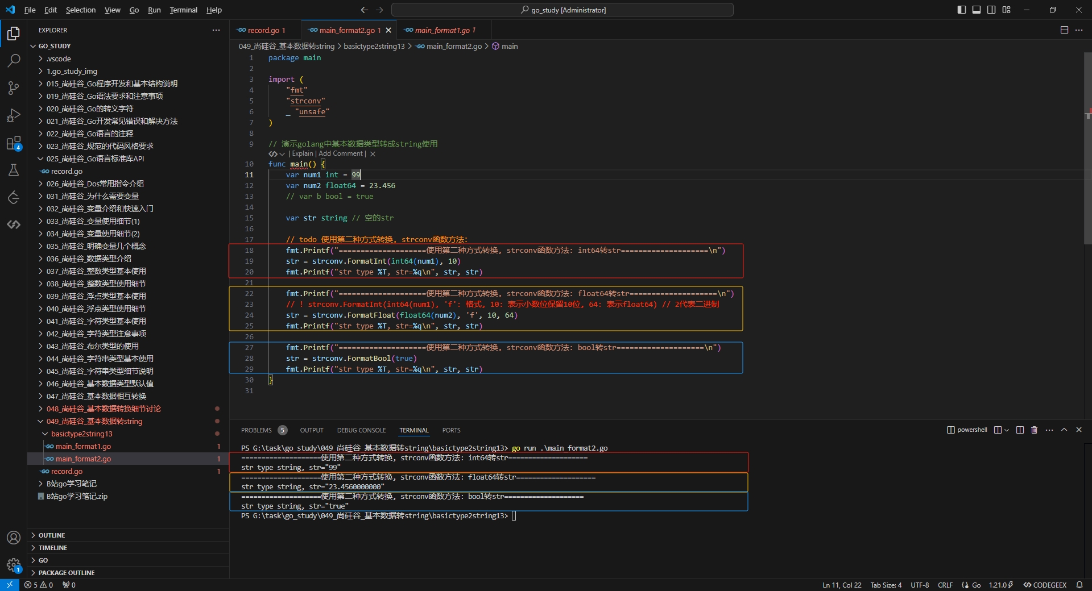Open the Terminal menu
This screenshot has width=1092, height=591.
pos(183,10)
